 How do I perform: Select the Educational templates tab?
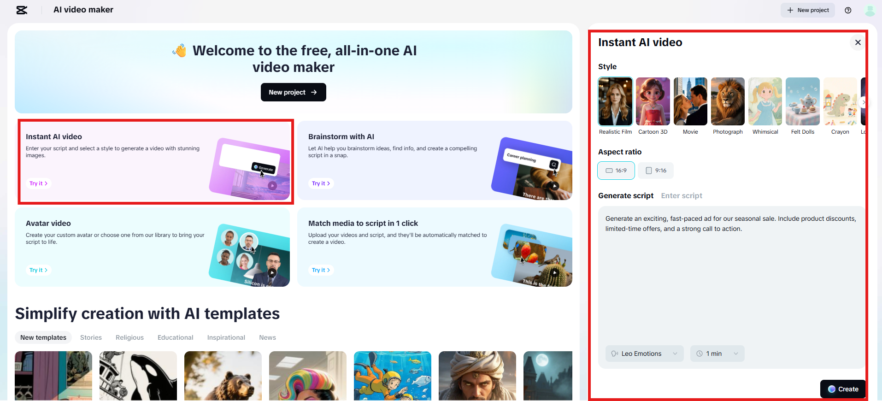coord(176,337)
